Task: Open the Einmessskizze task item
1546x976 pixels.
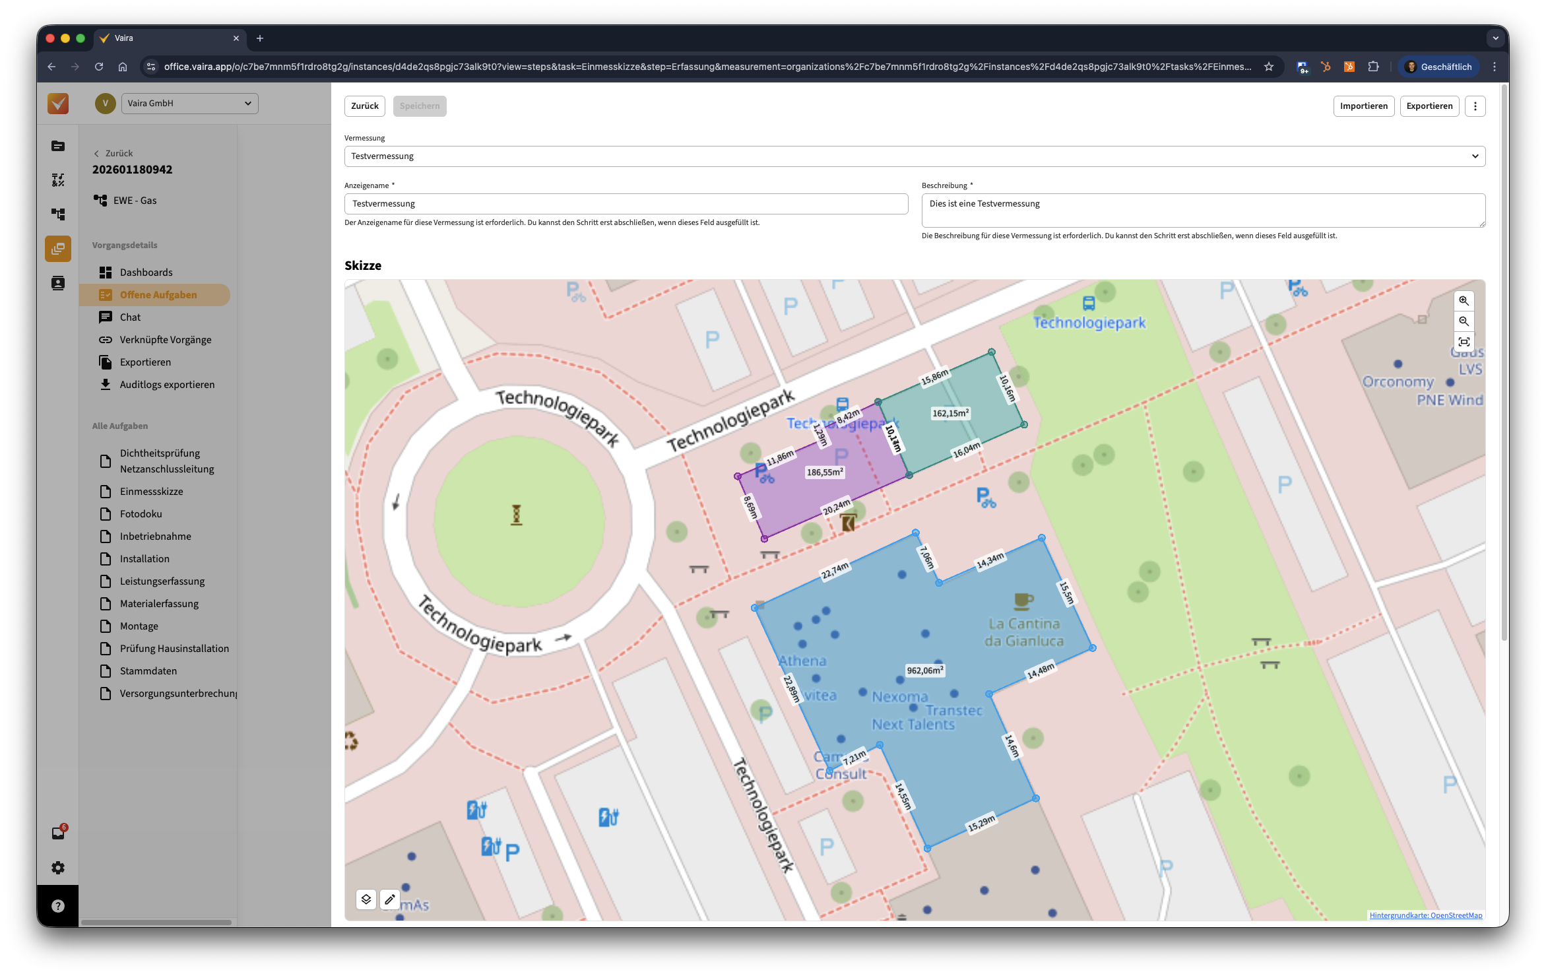Action: click(x=151, y=492)
